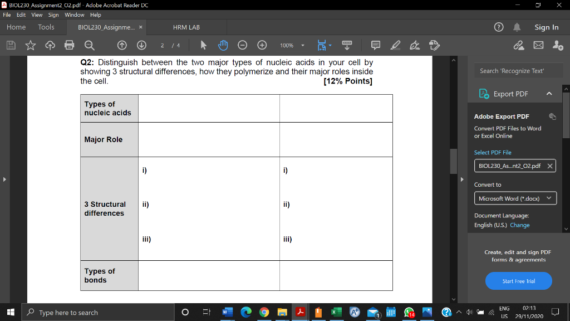Open the sticky note comment tool
The width and height of the screenshot is (570, 321).
tap(375, 45)
